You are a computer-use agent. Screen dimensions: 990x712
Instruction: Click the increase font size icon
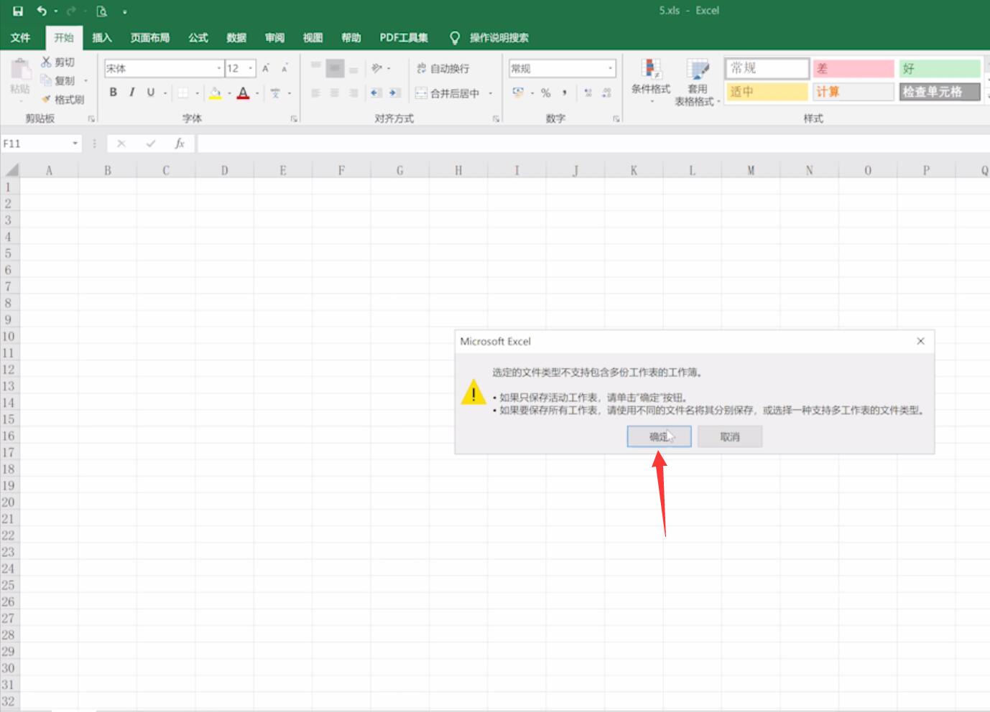click(x=266, y=68)
